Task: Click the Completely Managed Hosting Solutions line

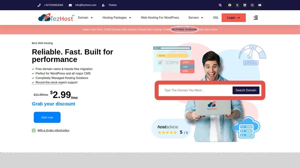Action: (62, 78)
